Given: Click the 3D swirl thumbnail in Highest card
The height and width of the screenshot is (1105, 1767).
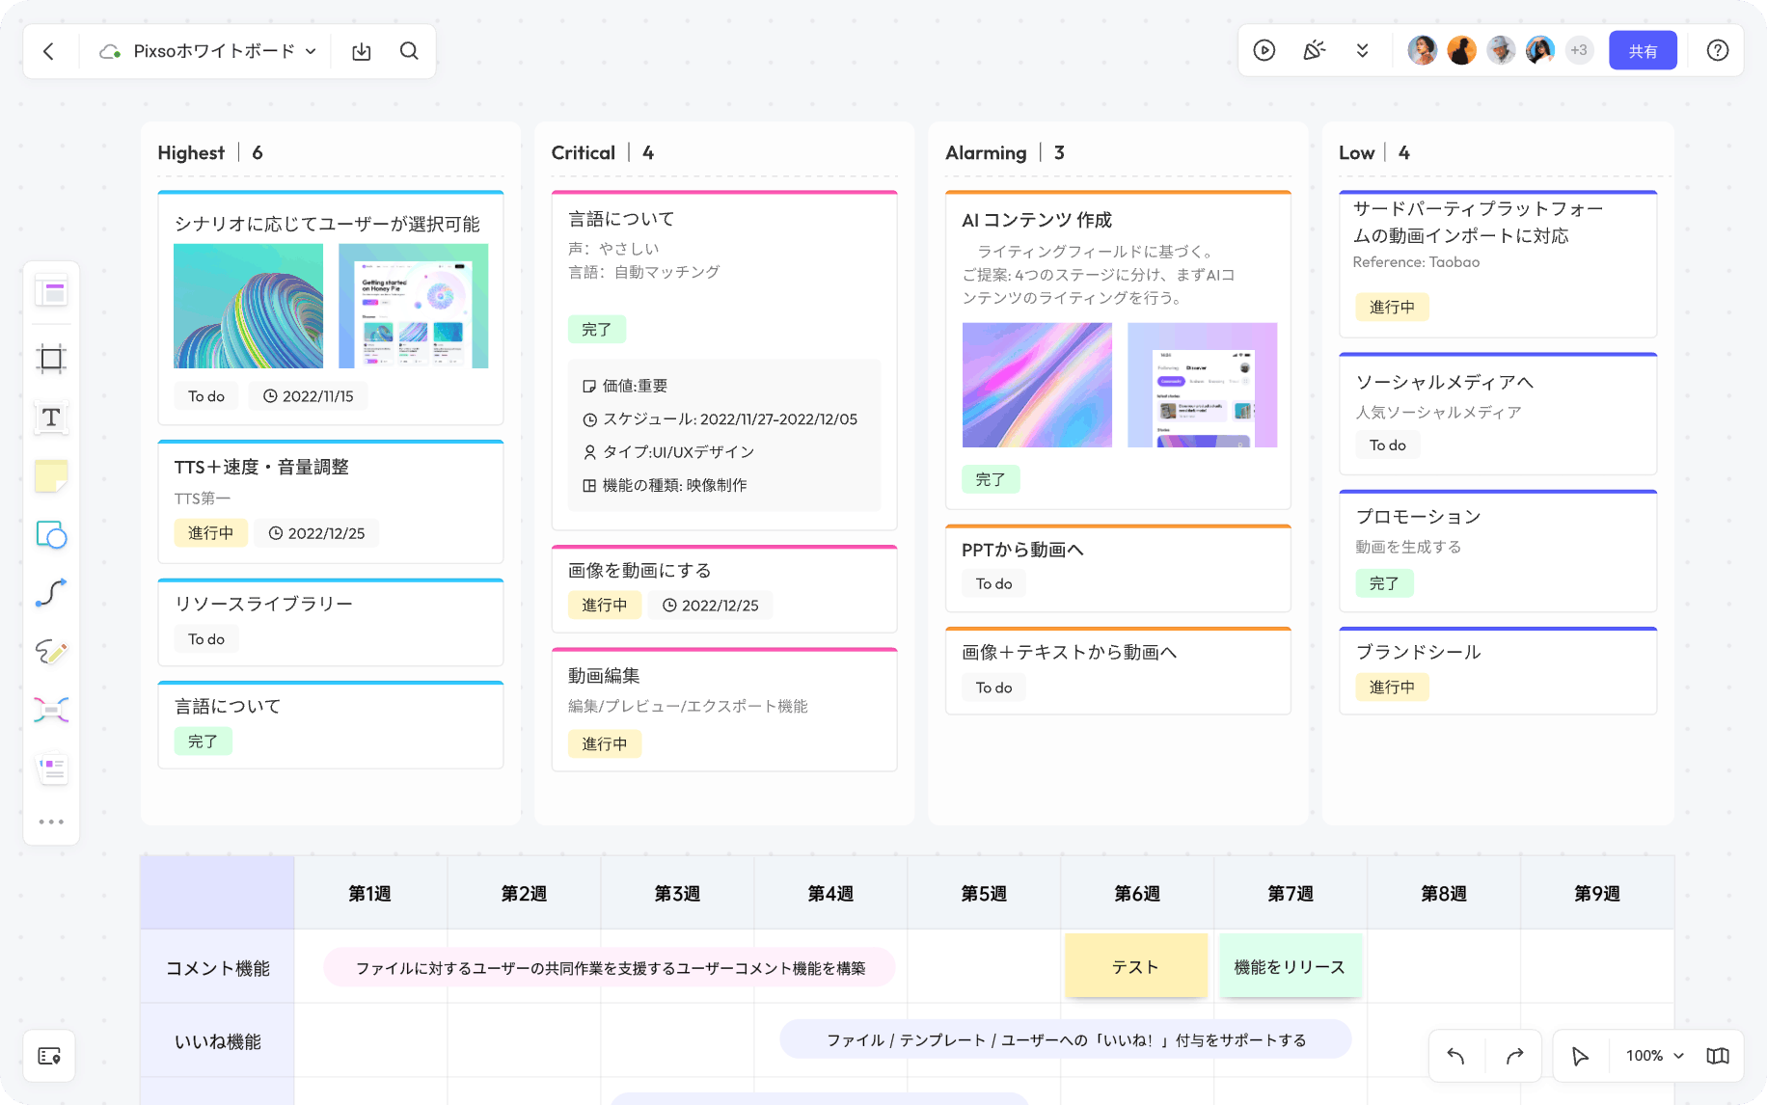Looking at the screenshot, I should (x=248, y=306).
